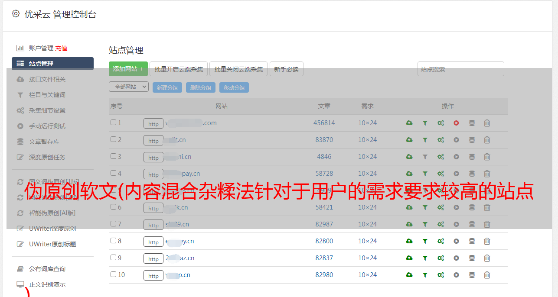The image size is (558, 297).
Task: Open 智能伪原创[AI版] in the sidebar
Action: coord(52,213)
